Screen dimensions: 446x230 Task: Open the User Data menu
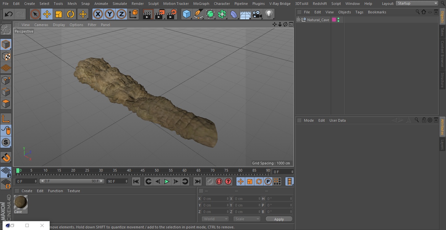coord(337,120)
